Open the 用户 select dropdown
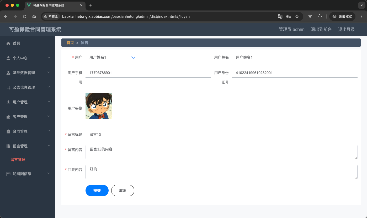Viewport: 367px width, 218px height. pyautogui.click(x=112, y=57)
